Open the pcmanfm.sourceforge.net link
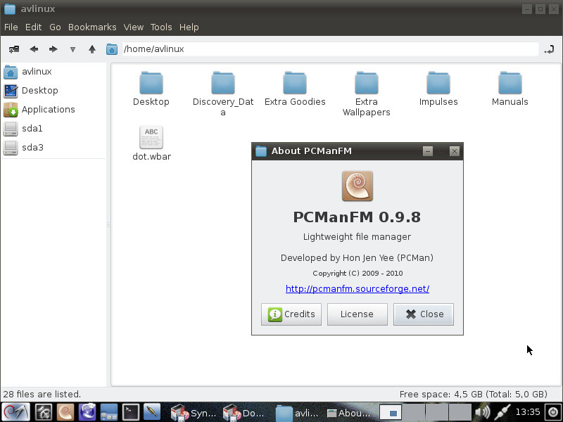This screenshot has width=563, height=422. point(358,289)
